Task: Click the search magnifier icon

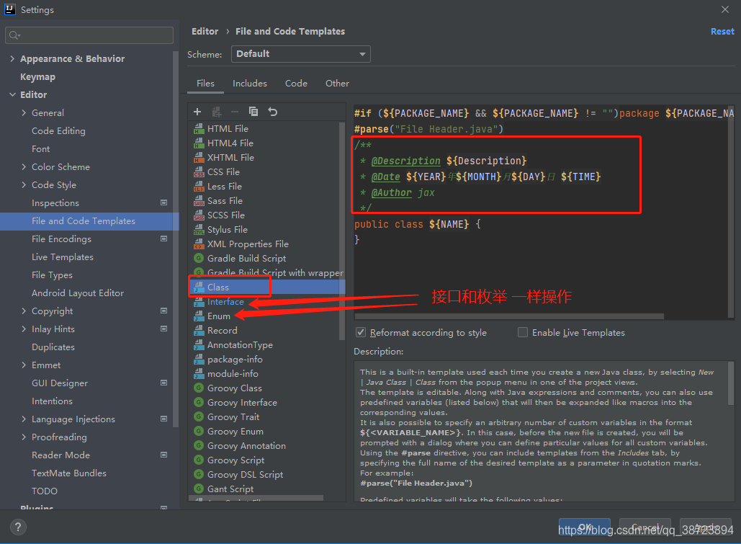Action: pyautogui.click(x=14, y=35)
